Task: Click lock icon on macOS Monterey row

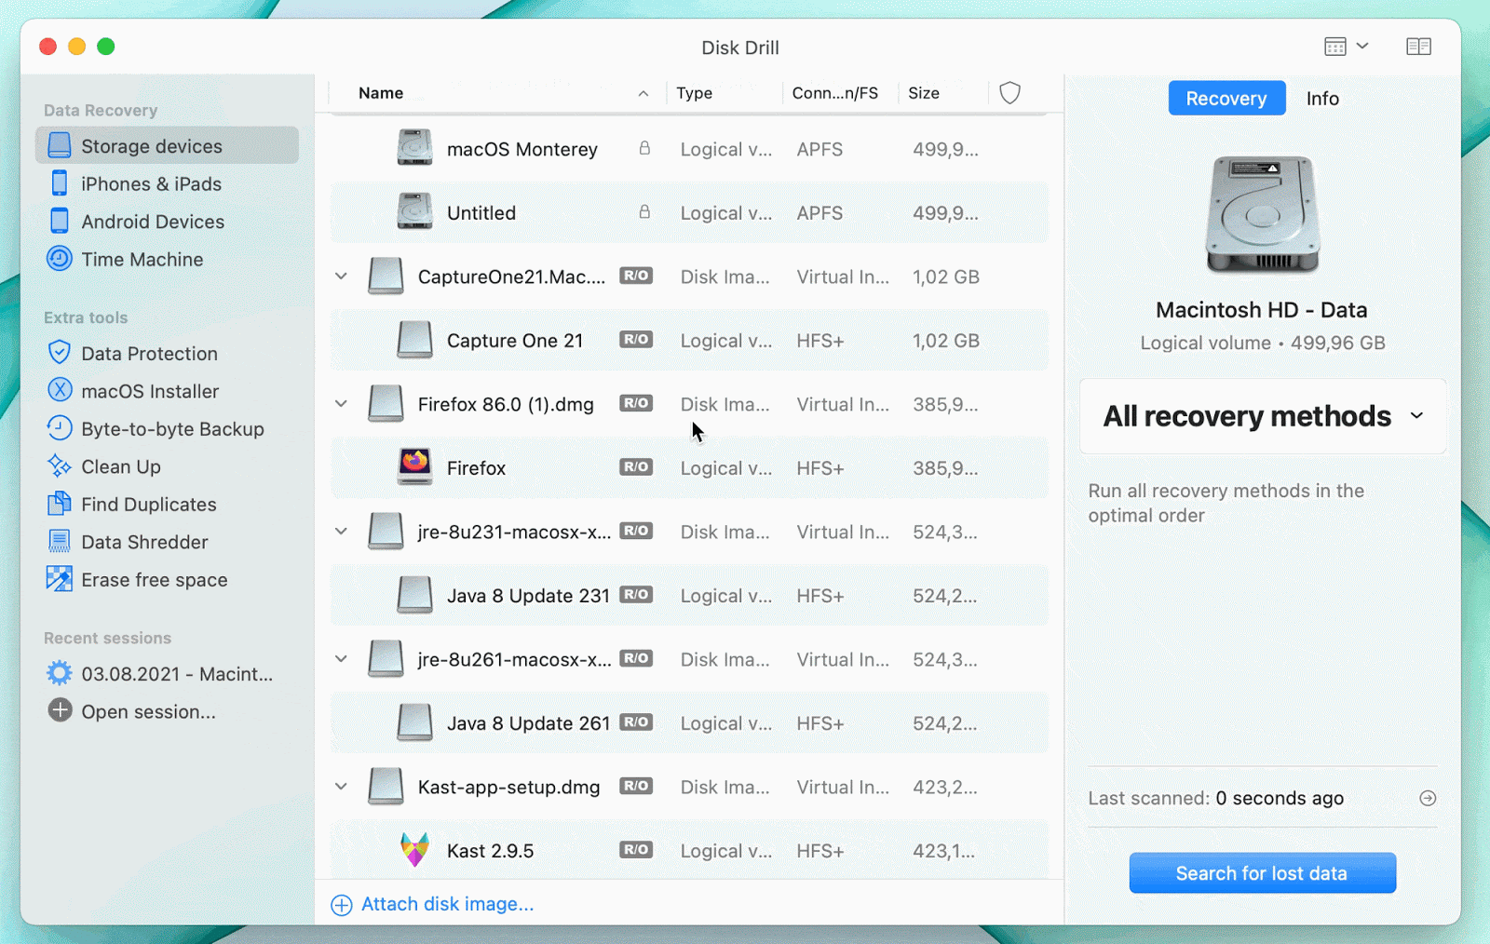Action: tap(644, 148)
